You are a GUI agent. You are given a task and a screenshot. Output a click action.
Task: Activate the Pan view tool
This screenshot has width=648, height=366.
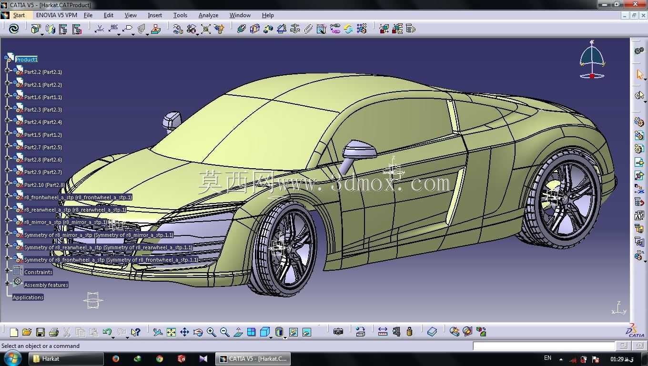185,332
